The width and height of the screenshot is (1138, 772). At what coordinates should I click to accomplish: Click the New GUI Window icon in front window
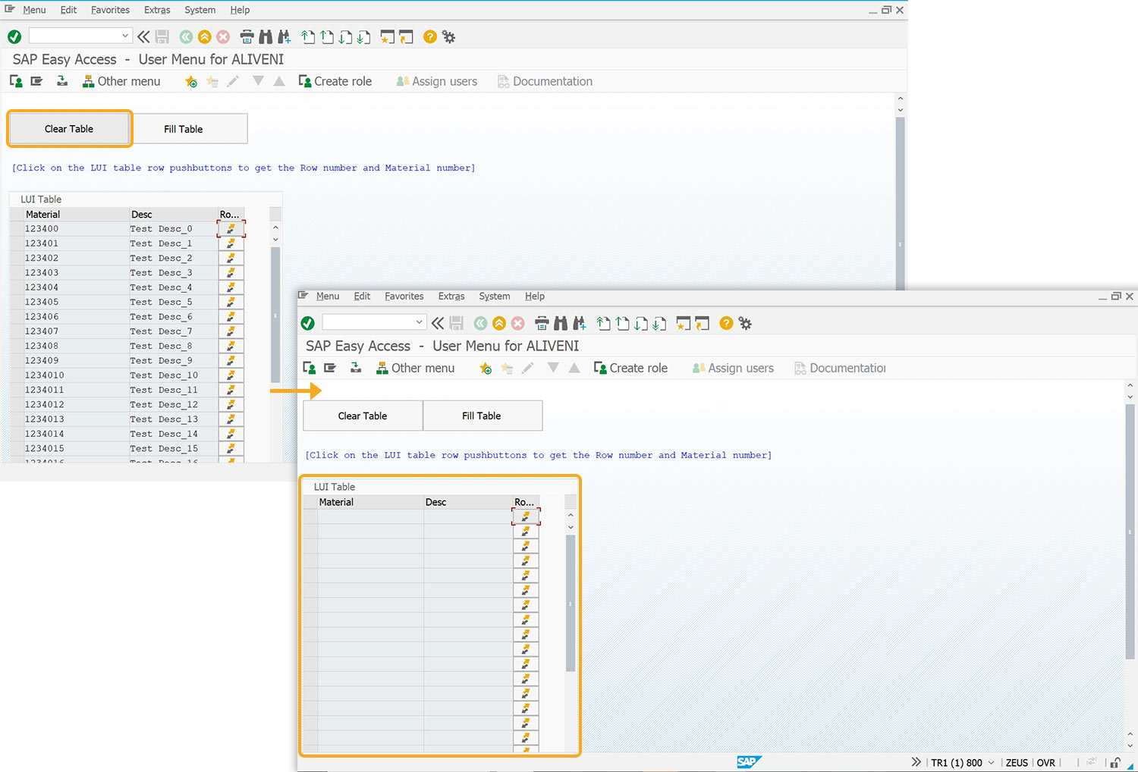pyautogui.click(x=684, y=323)
